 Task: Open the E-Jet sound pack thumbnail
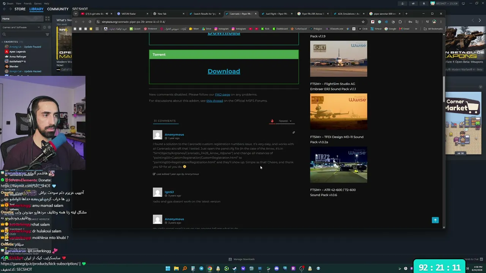tap(339, 59)
